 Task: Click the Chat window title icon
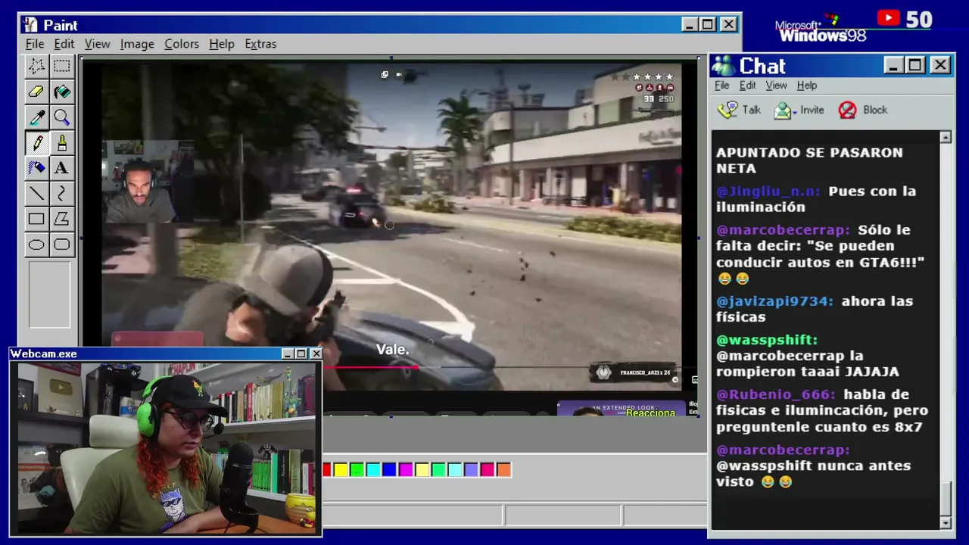(723, 66)
